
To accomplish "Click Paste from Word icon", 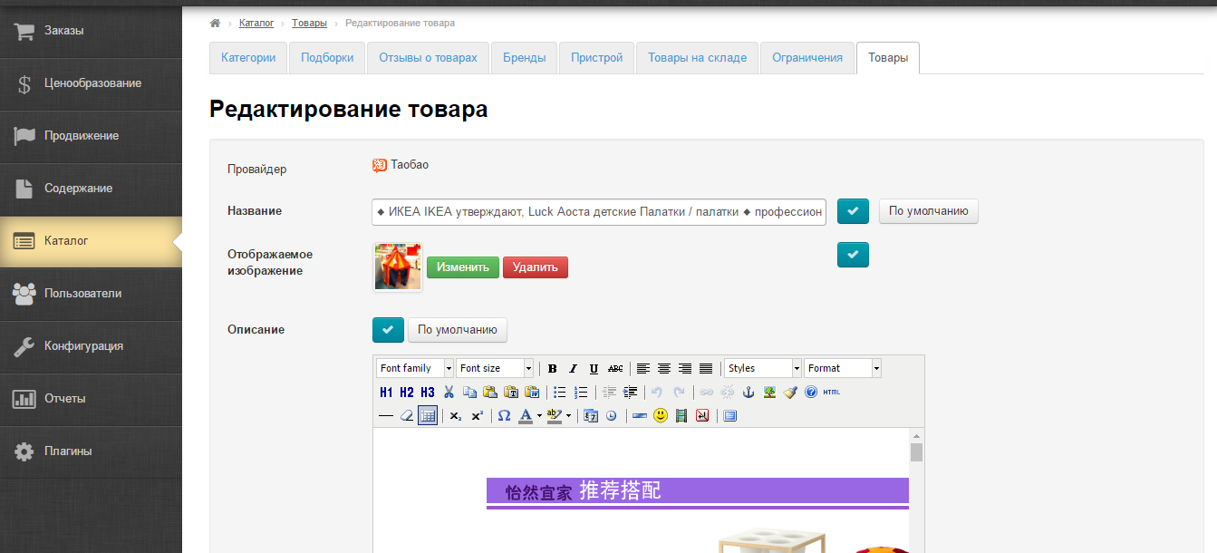I will [x=532, y=393].
